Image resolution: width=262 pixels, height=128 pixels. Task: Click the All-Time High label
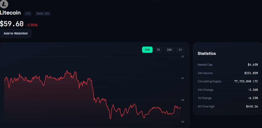206,106
